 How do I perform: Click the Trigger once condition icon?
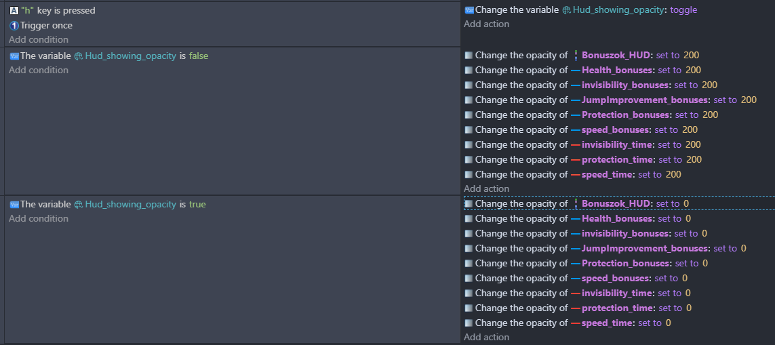14,25
